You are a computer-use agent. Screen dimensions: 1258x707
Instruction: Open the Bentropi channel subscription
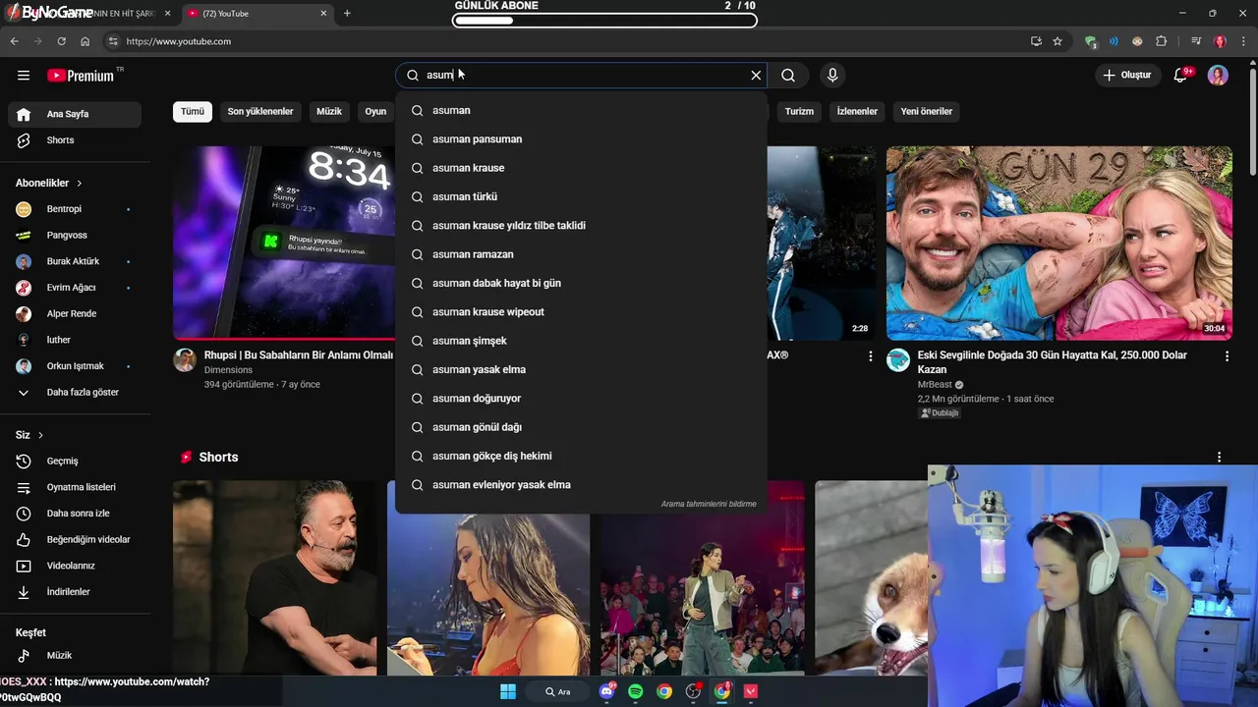click(x=75, y=209)
